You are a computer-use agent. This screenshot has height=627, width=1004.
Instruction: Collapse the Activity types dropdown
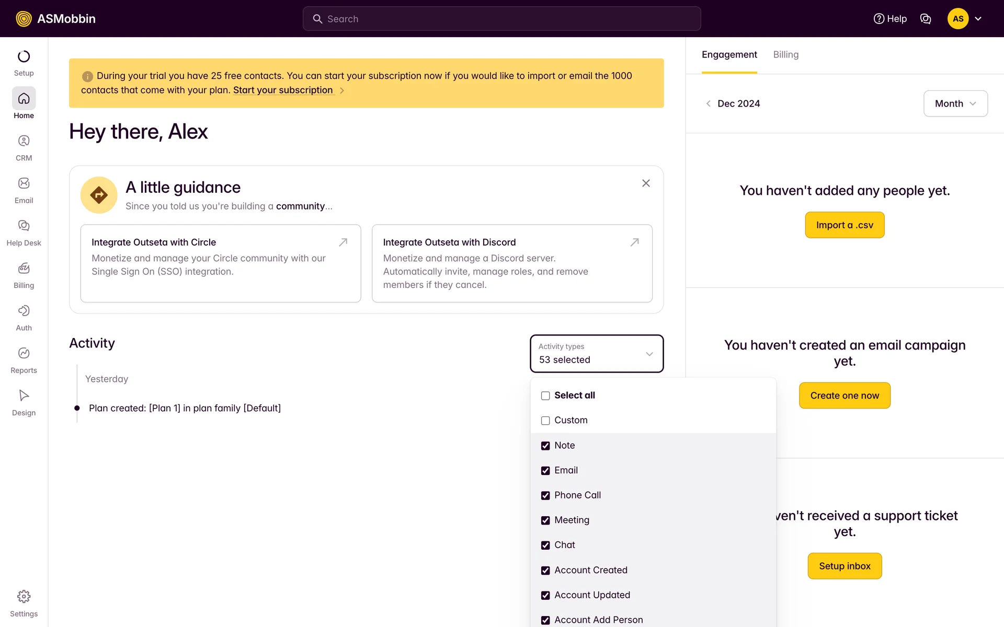[x=649, y=354]
